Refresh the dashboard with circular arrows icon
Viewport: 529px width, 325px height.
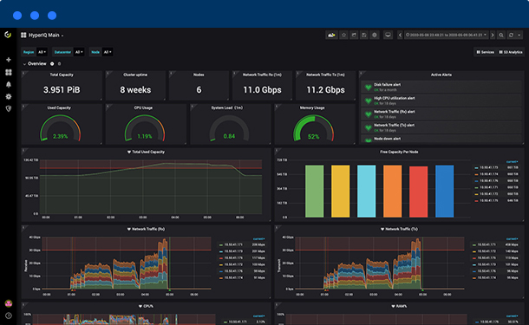[x=512, y=35]
